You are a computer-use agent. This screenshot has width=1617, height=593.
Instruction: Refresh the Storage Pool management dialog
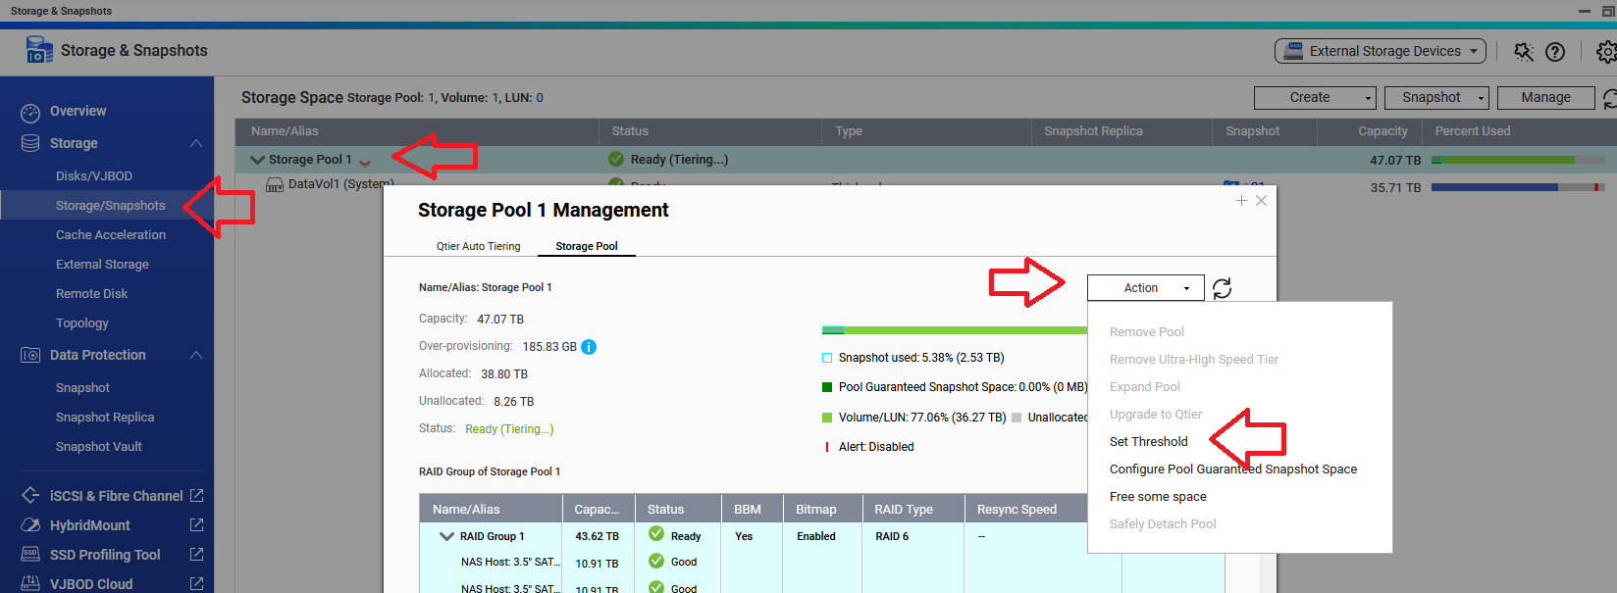pos(1222,288)
